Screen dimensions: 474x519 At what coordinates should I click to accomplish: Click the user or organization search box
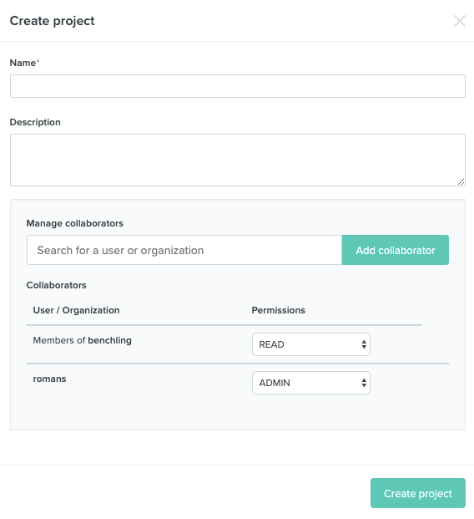click(x=184, y=250)
